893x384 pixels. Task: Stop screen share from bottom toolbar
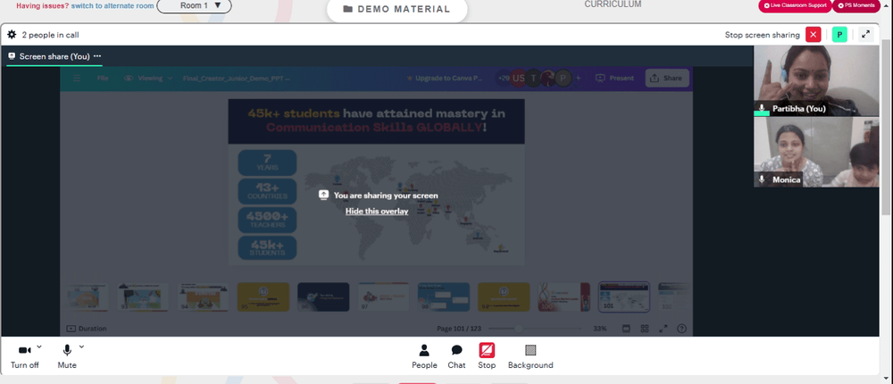point(487,357)
